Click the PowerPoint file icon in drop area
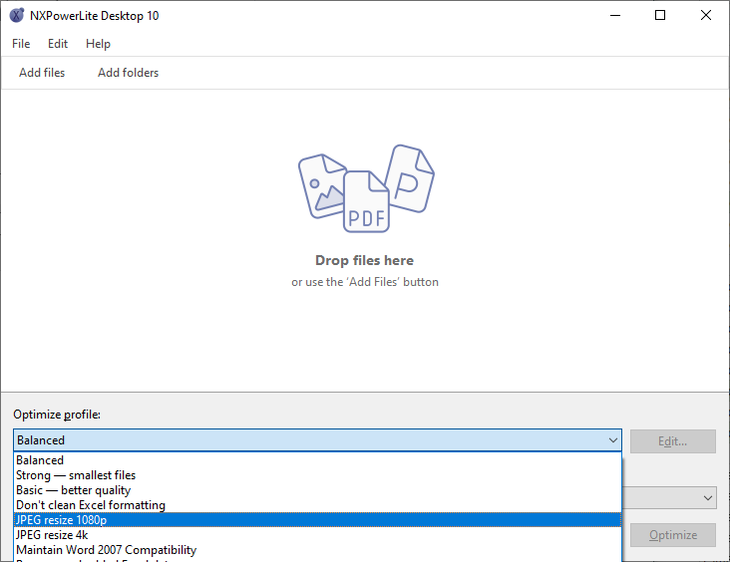The image size is (730, 562). [411, 177]
